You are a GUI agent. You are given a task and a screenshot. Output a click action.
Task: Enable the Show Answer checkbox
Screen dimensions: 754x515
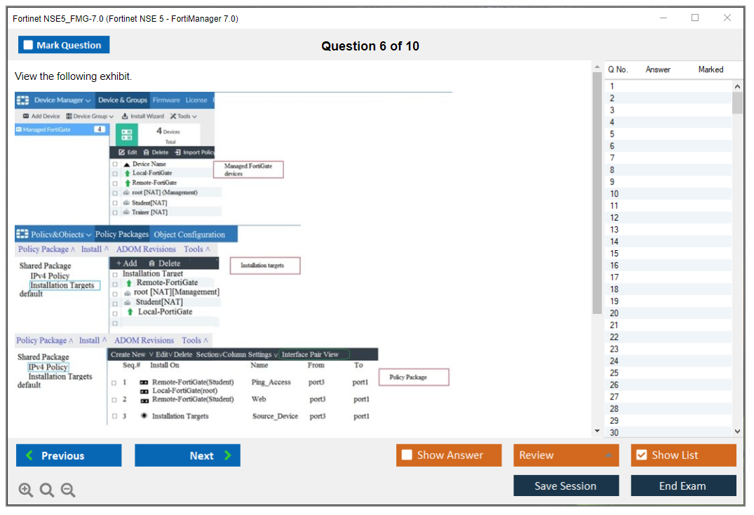(407, 455)
